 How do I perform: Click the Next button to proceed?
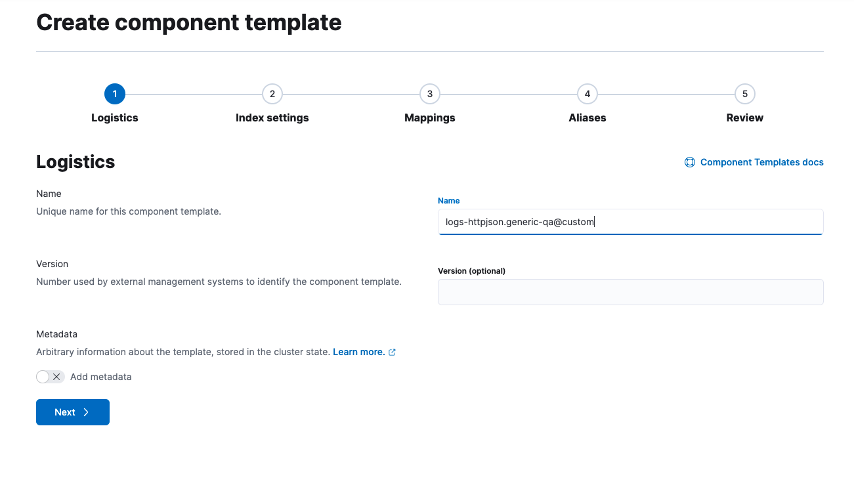72,412
